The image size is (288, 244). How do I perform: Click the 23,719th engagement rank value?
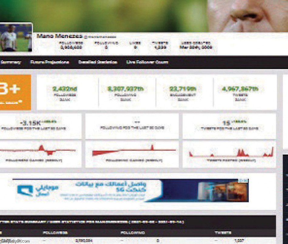(183, 89)
